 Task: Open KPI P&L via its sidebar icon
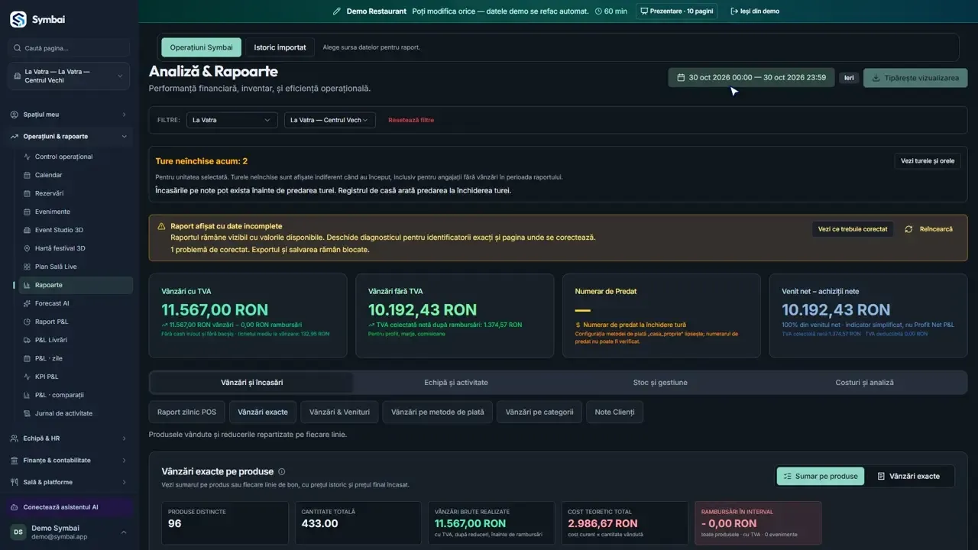point(27,377)
